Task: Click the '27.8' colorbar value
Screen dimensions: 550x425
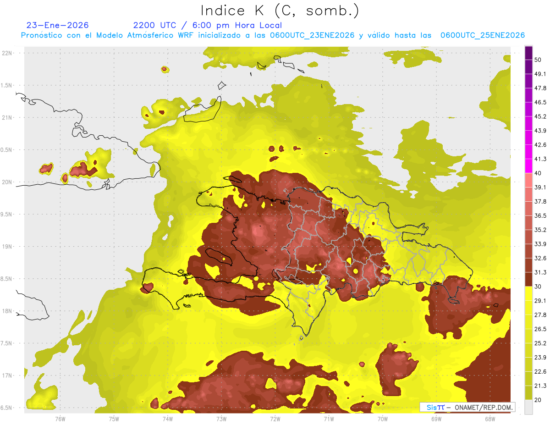Action: [x=540, y=315]
